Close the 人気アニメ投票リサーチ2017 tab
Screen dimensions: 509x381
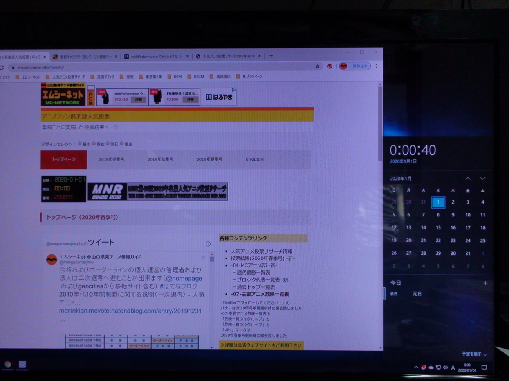(x=259, y=56)
